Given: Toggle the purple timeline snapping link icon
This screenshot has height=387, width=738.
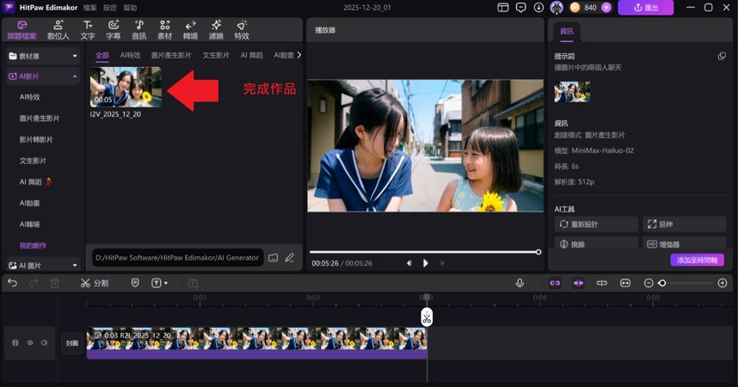Looking at the screenshot, I should [x=555, y=283].
